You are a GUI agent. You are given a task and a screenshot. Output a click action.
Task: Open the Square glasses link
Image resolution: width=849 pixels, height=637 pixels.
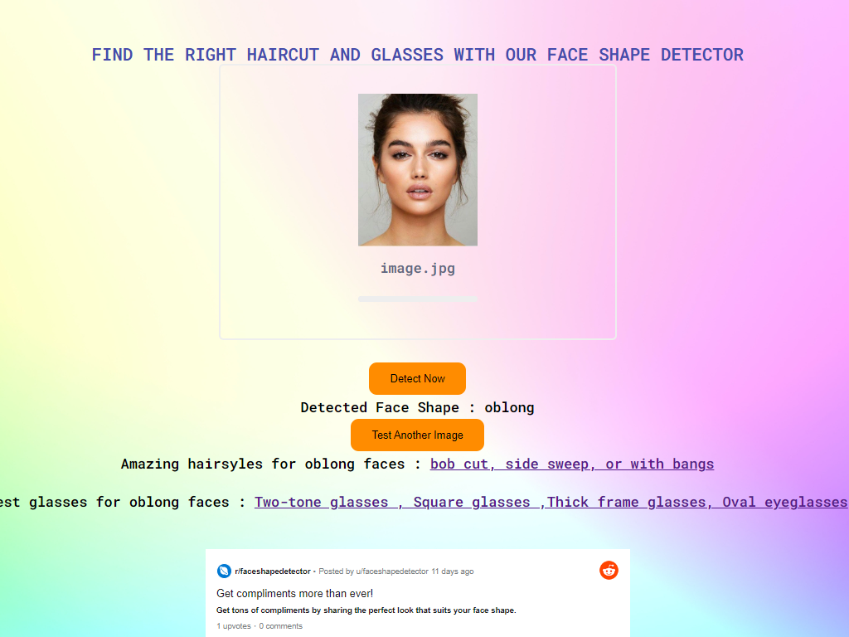click(472, 502)
